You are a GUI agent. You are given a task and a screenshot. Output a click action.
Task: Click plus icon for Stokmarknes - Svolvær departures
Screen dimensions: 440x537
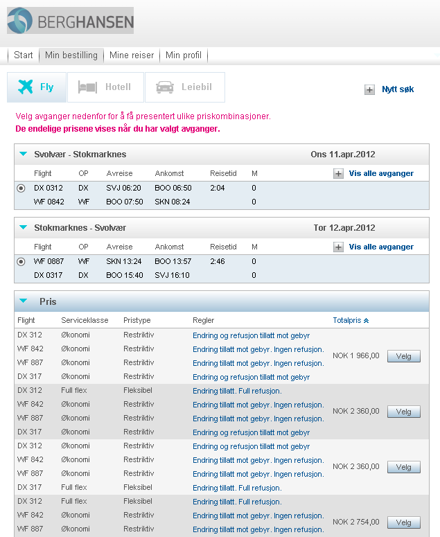tap(338, 247)
